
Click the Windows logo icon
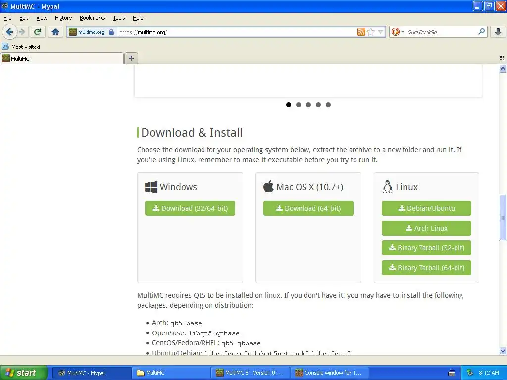[x=151, y=187]
